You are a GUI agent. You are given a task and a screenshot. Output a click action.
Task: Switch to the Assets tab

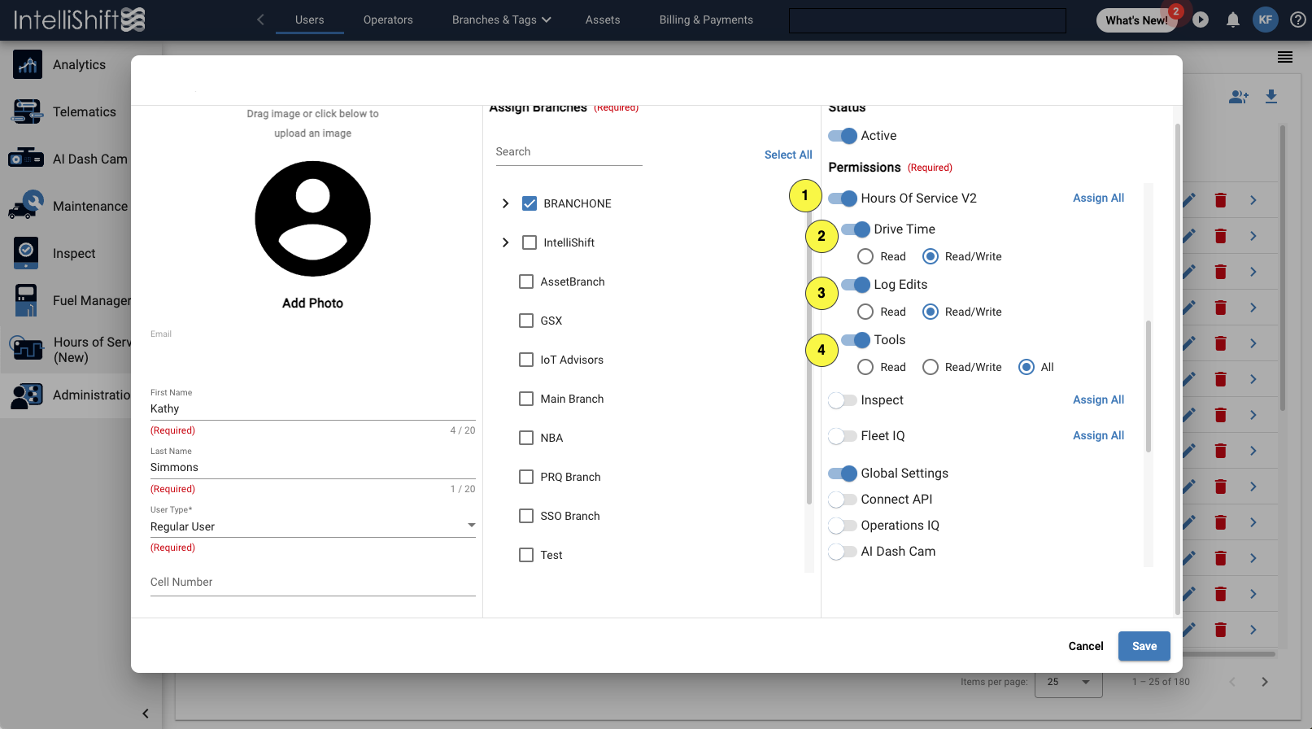[603, 20]
